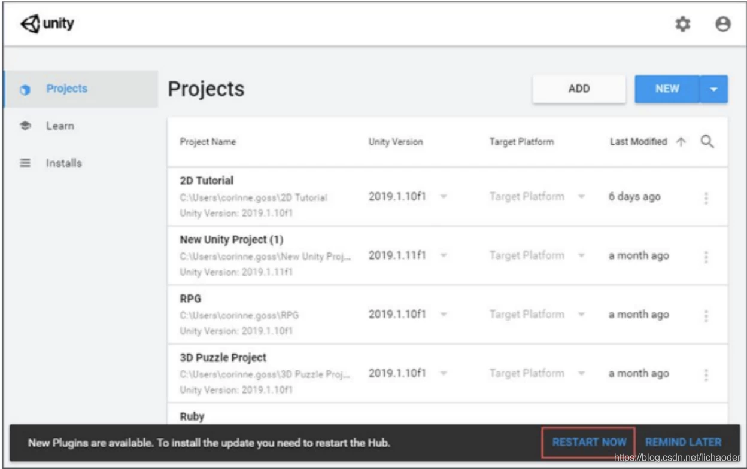Open more options for New Unity Project (1)
This screenshot has width=747, height=469.
[706, 257]
